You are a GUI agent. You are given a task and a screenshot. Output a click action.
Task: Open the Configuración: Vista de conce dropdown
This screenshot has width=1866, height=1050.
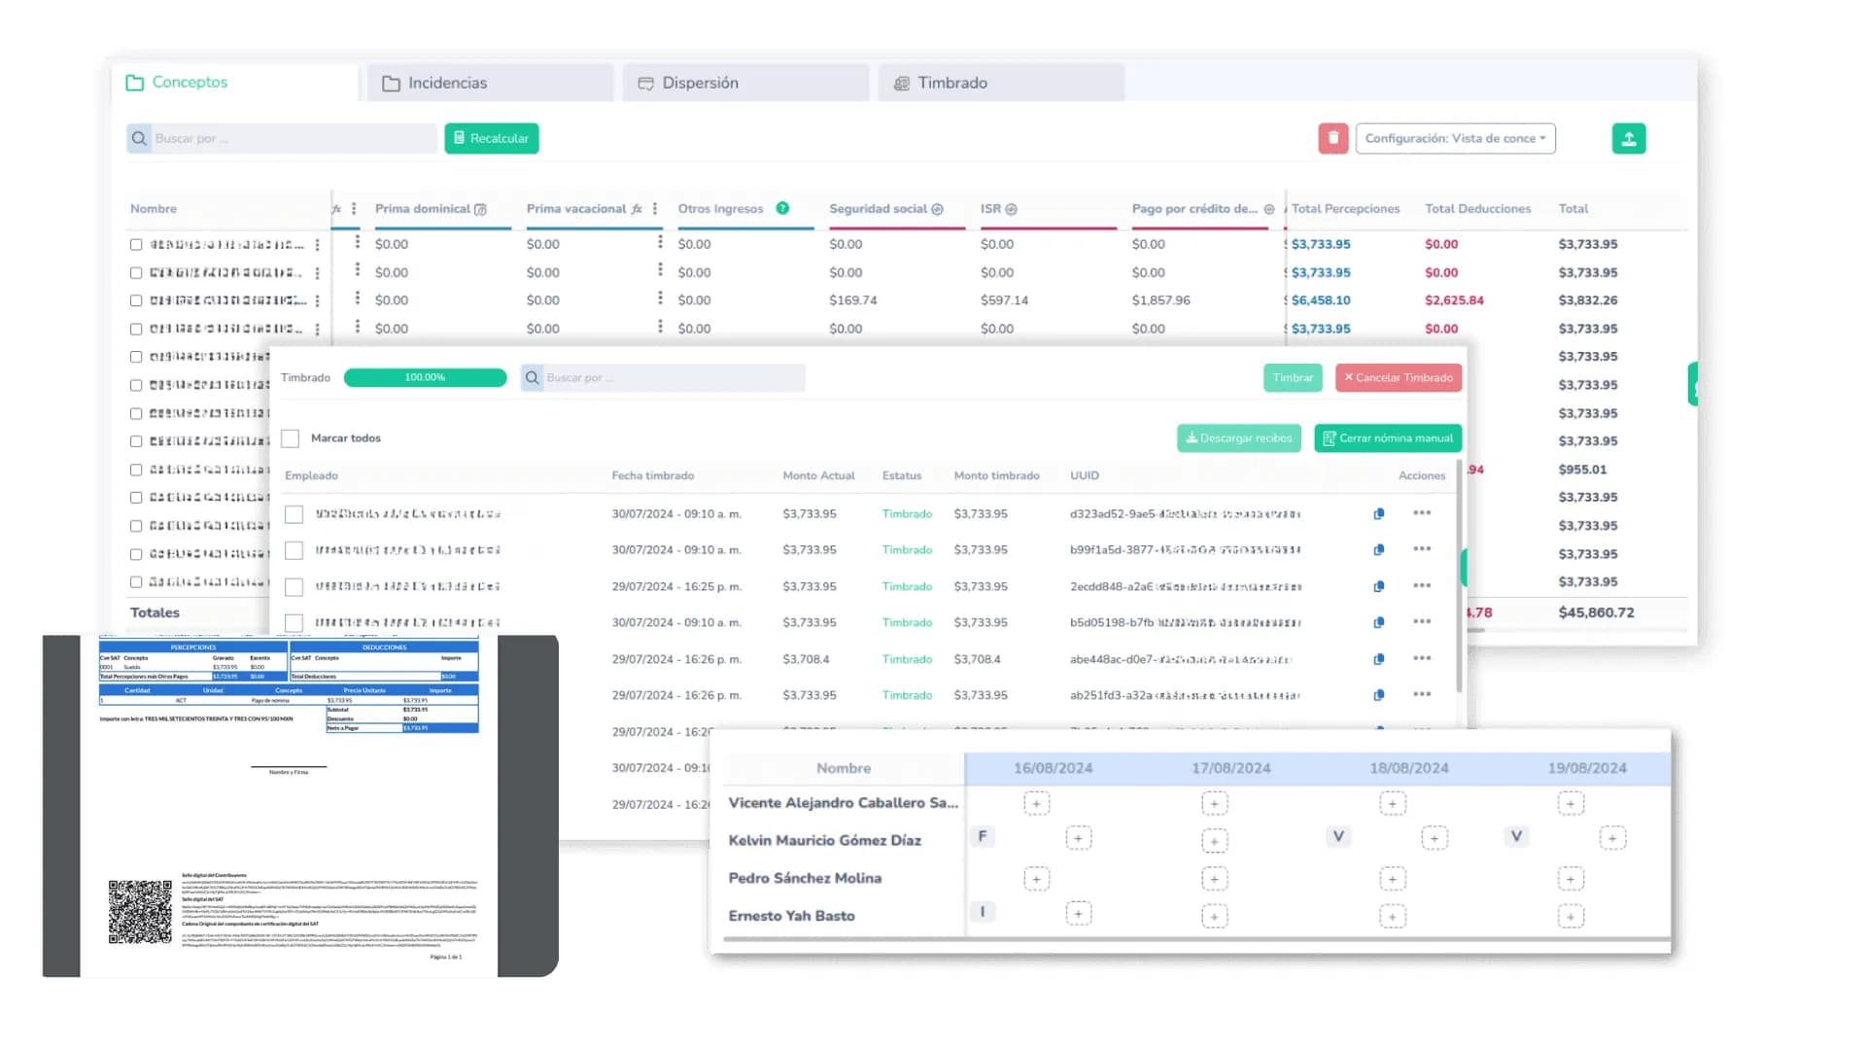point(1455,138)
